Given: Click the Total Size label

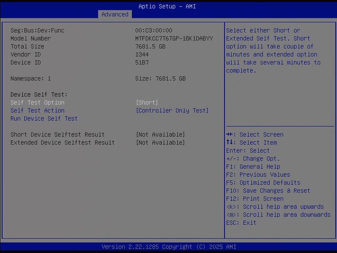Looking at the screenshot, I should pos(27,46).
